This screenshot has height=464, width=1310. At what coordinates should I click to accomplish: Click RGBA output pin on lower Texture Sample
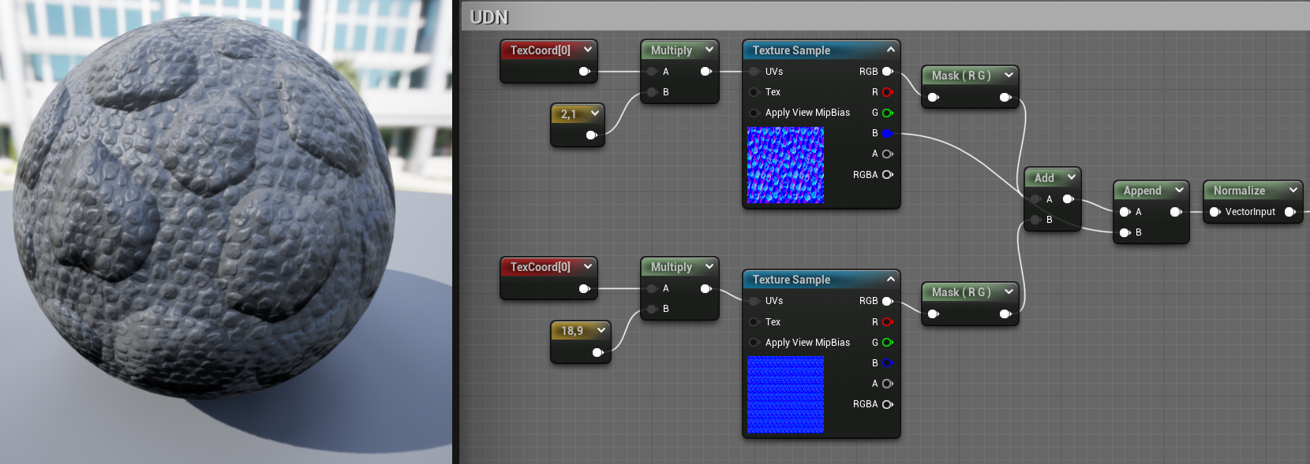tap(888, 404)
